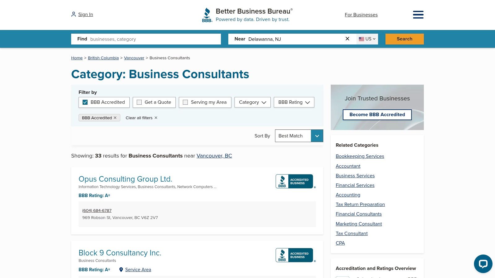This screenshot has width=495, height=278.
Task: Expand the Category filter dropdown
Action: click(252, 102)
